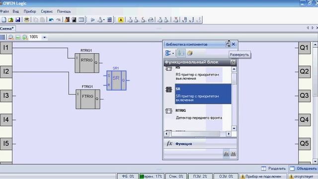Click the fit-to-width icon between zoom icons
The image size is (318, 179).
[18, 37]
